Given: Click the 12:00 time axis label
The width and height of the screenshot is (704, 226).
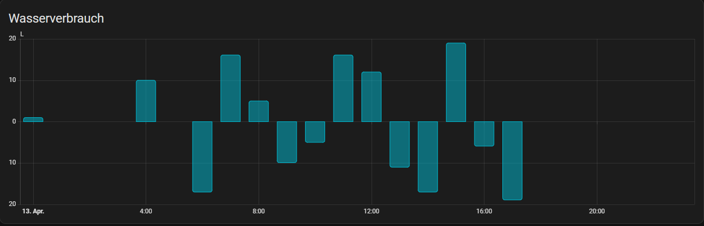Looking at the screenshot, I should tap(372, 211).
